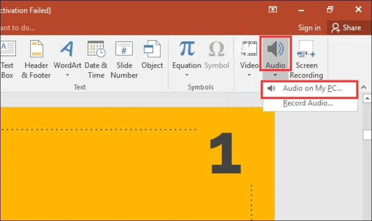The height and width of the screenshot is (221, 372).
Task: Expand the WordArt dropdown arrow
Action: pyautogui.click(x=67, y=75)
